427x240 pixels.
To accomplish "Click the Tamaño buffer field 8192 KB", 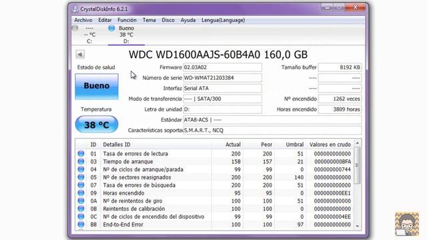I will (x=340, y=67).
